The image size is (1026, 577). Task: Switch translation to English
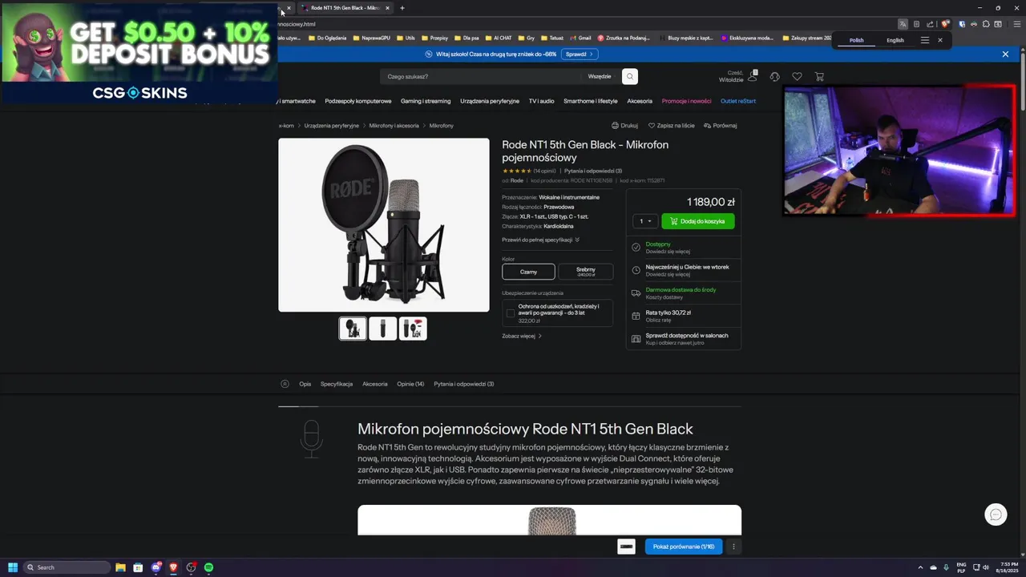point(895,40)
